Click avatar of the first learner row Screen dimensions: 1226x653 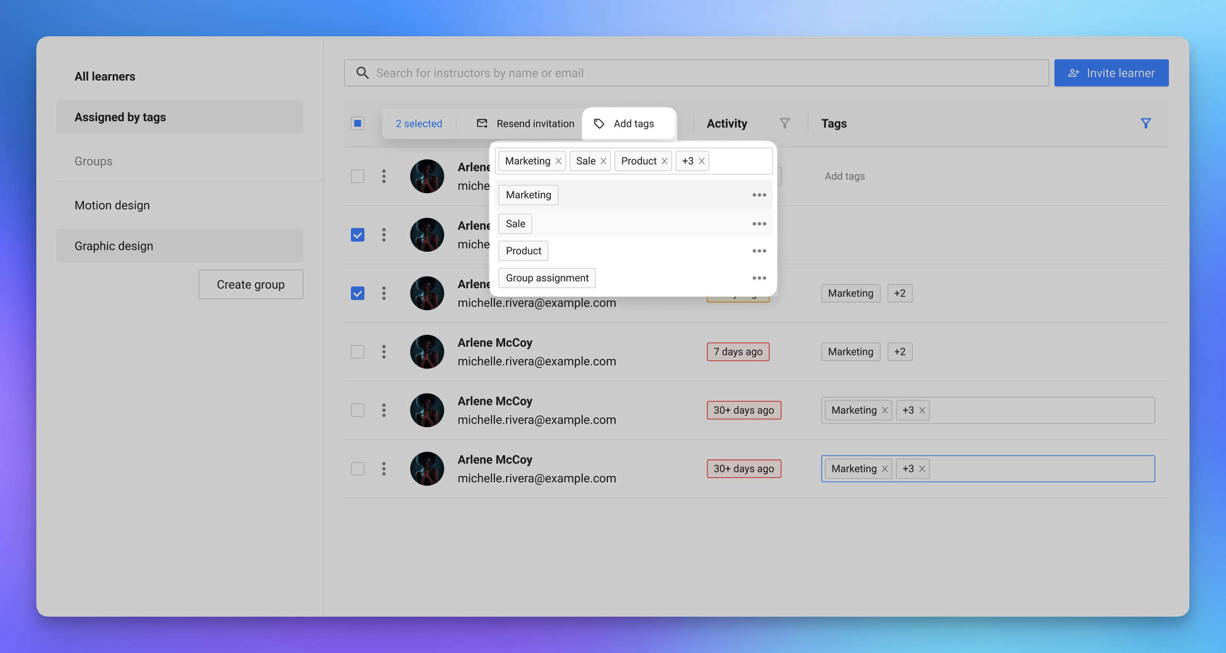[x=427, y=176]
